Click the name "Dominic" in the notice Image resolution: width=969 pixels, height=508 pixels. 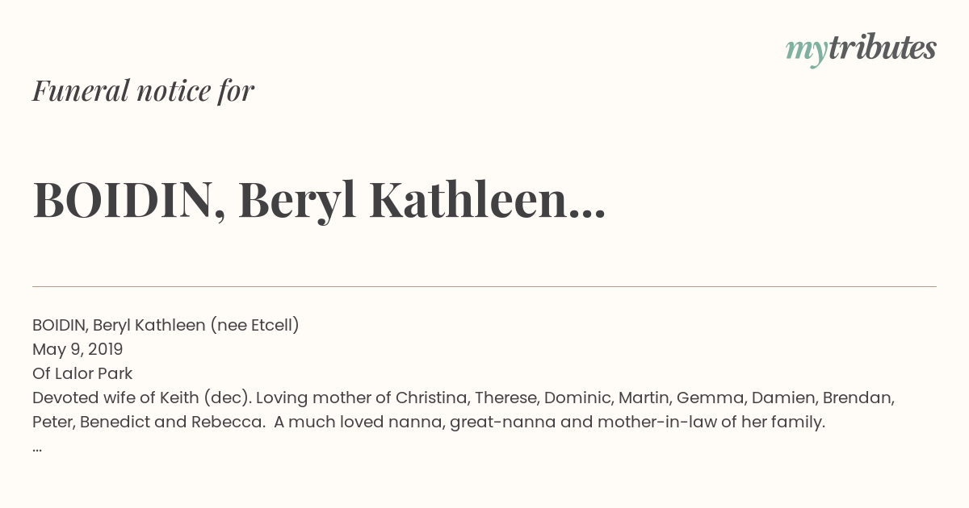[575, 398]
